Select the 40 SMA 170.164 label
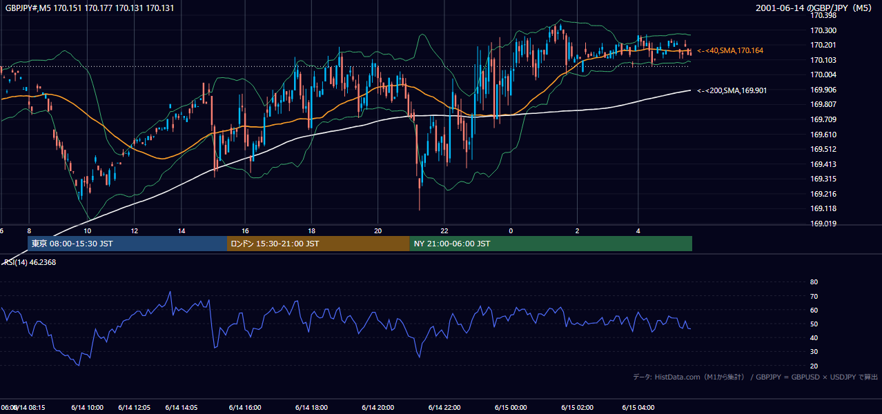This screenshot has width=882, height=414. click(x=730, y=50)
